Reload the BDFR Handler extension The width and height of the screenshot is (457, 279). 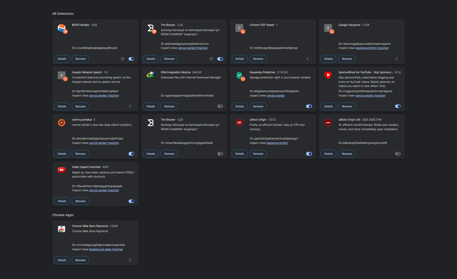[x=122, y=59]
